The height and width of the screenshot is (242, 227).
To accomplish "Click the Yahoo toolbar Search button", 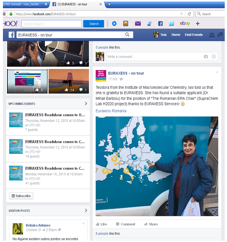I will [x=94, y=24].
